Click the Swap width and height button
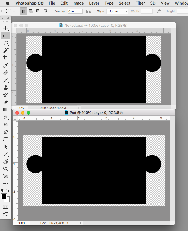The height and width of the screenshot is (231, 188). click(x=159, y=11)
